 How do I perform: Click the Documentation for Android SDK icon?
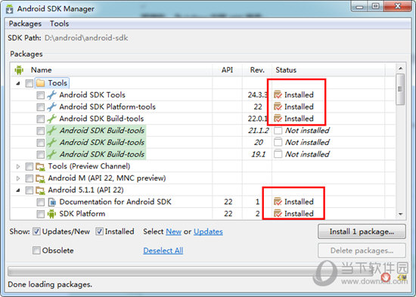coord(52,202)
